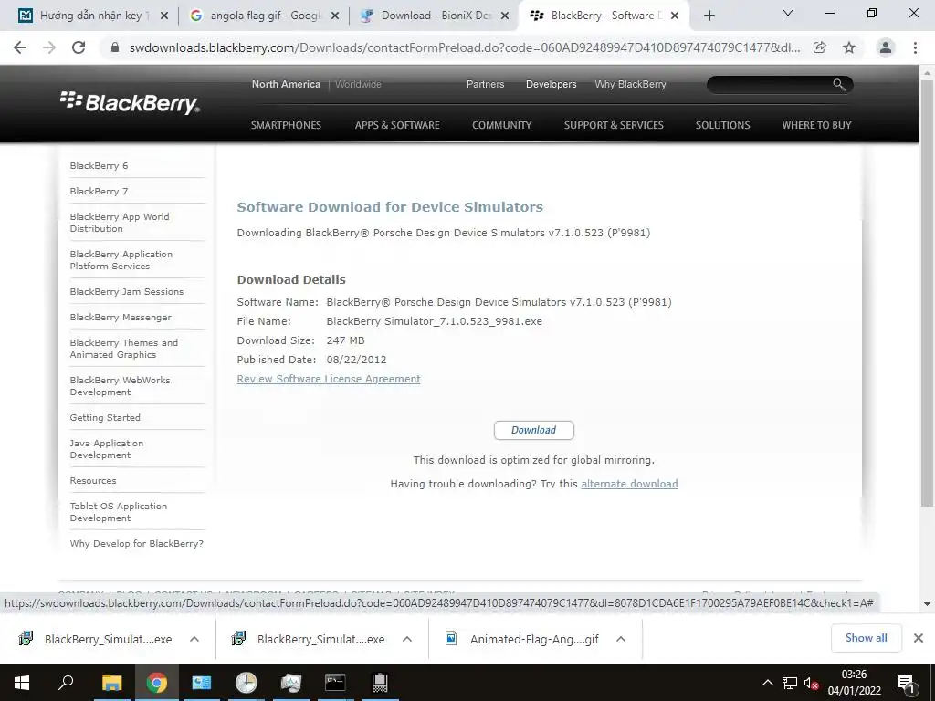Close the angola flag gif tab
This screenshot has height=701, width=935.
(x=335, y=16)
